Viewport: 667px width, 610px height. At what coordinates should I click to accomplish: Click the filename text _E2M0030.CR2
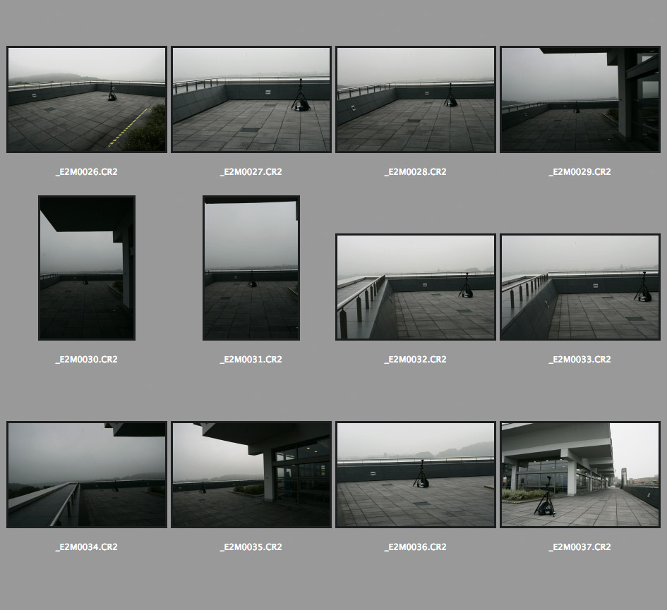(x=86, y=360)
